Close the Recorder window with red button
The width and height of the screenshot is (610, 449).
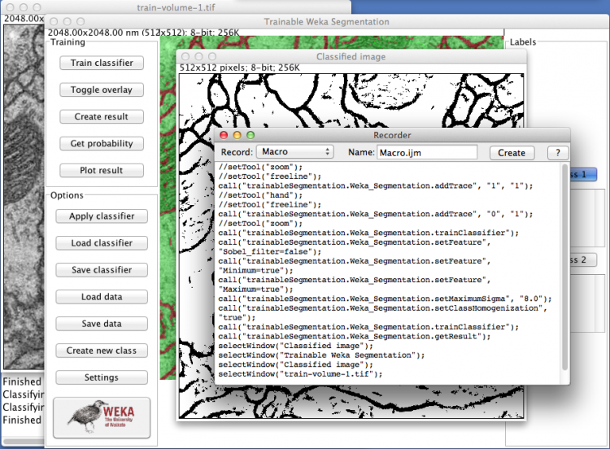point(224,135)
